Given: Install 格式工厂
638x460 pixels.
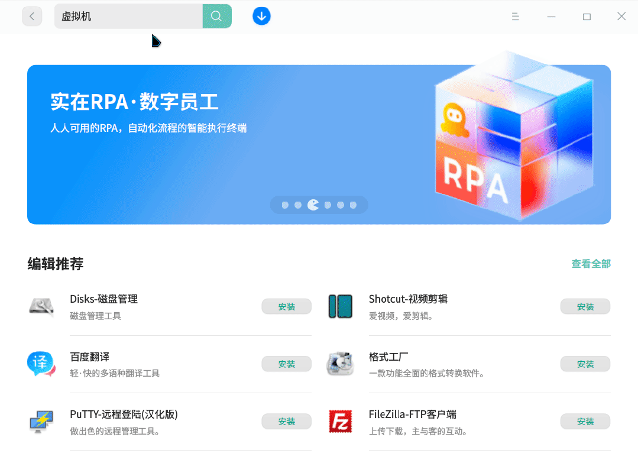Looking at the screenshot, I should (x=585, y=364).
